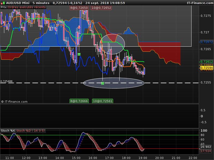
Task: Click the IT-Finance.com link at top right
Action: tap(200, 3)
